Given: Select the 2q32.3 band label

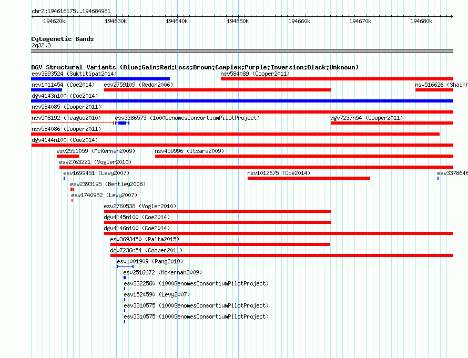Looking at the screenshot, I should [x=41, y=45].
